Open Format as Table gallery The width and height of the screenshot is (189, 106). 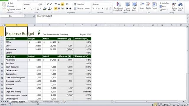127,6
